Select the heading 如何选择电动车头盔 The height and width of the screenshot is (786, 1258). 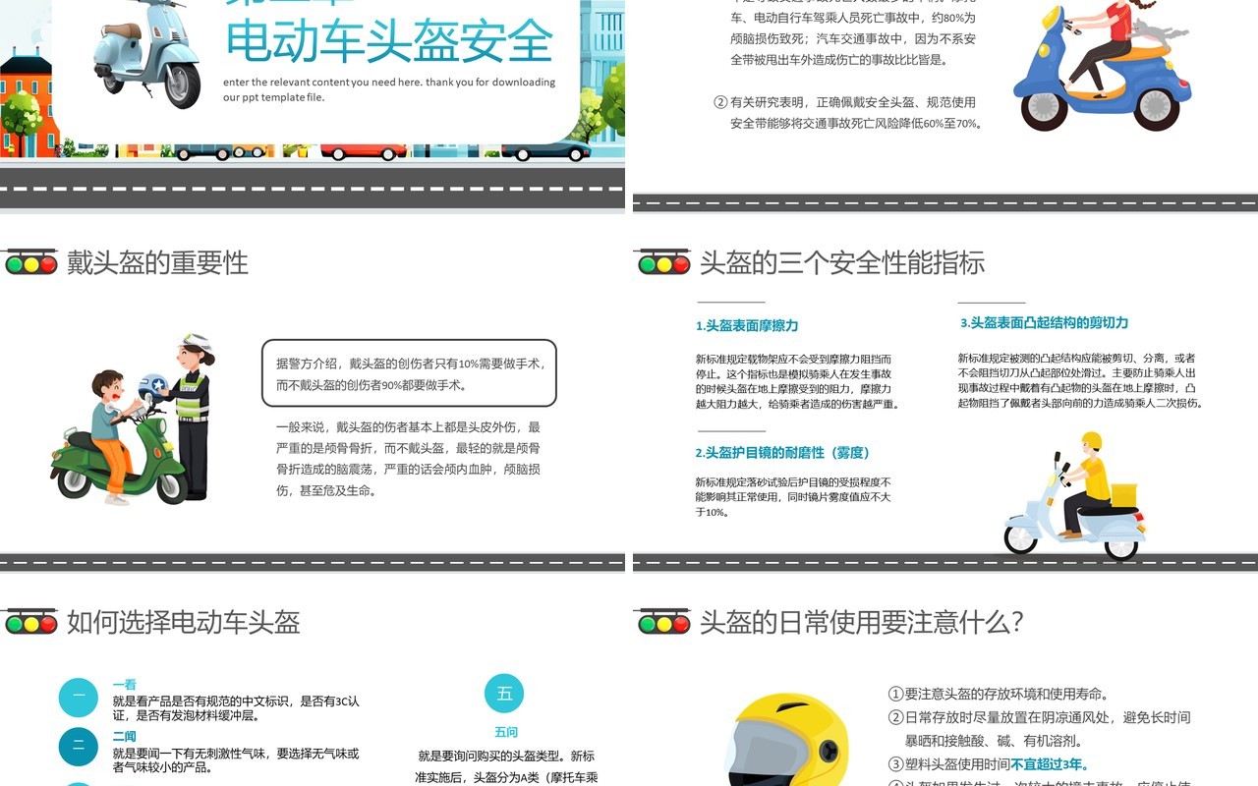184,622
